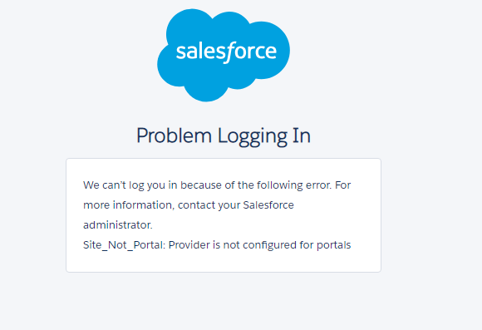This screenshot has width=482, height=330.
Task: Click the line starting 'We can't log you in'
Action: click(217, 185)
